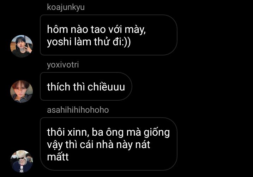Tap yoxivotri's red-haired avatar photo
This screenshot has width=253, height=177.
click(22, 92)
